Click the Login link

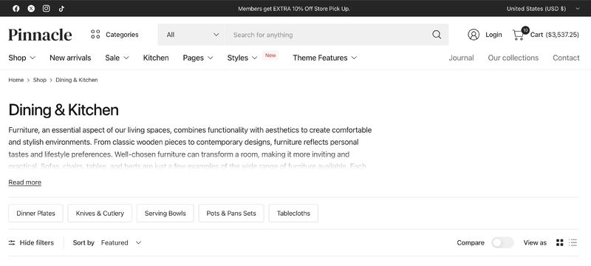tap(493, 35)
